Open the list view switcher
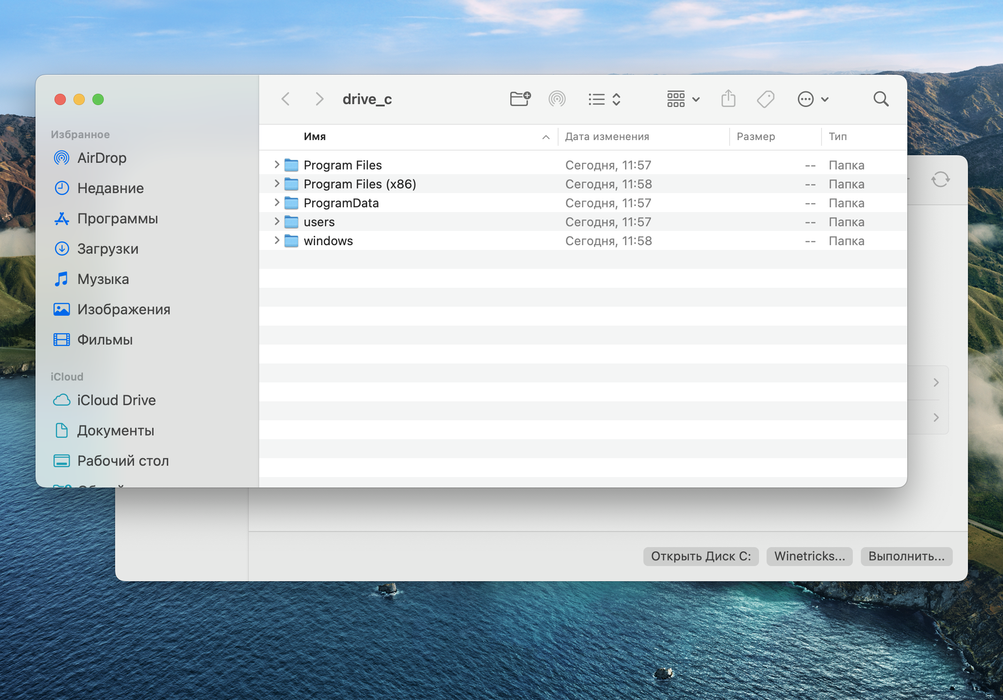The image size is (1003, 700). (x=605, y=99)
